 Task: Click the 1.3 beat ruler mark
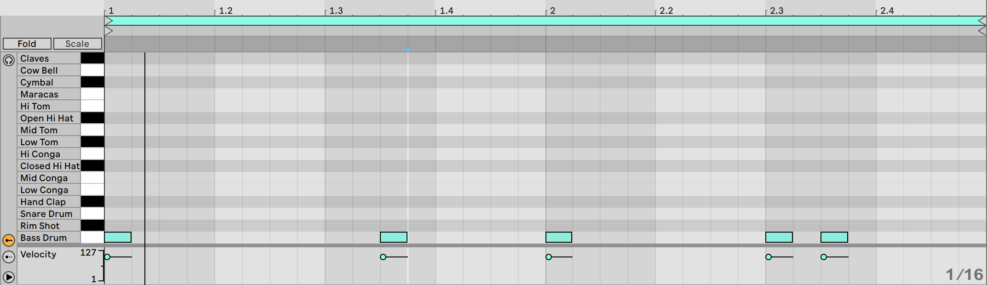[x=336, y=11]
